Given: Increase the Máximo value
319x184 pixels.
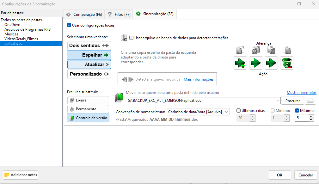Looking at the screenshot, I should [311, 117].
